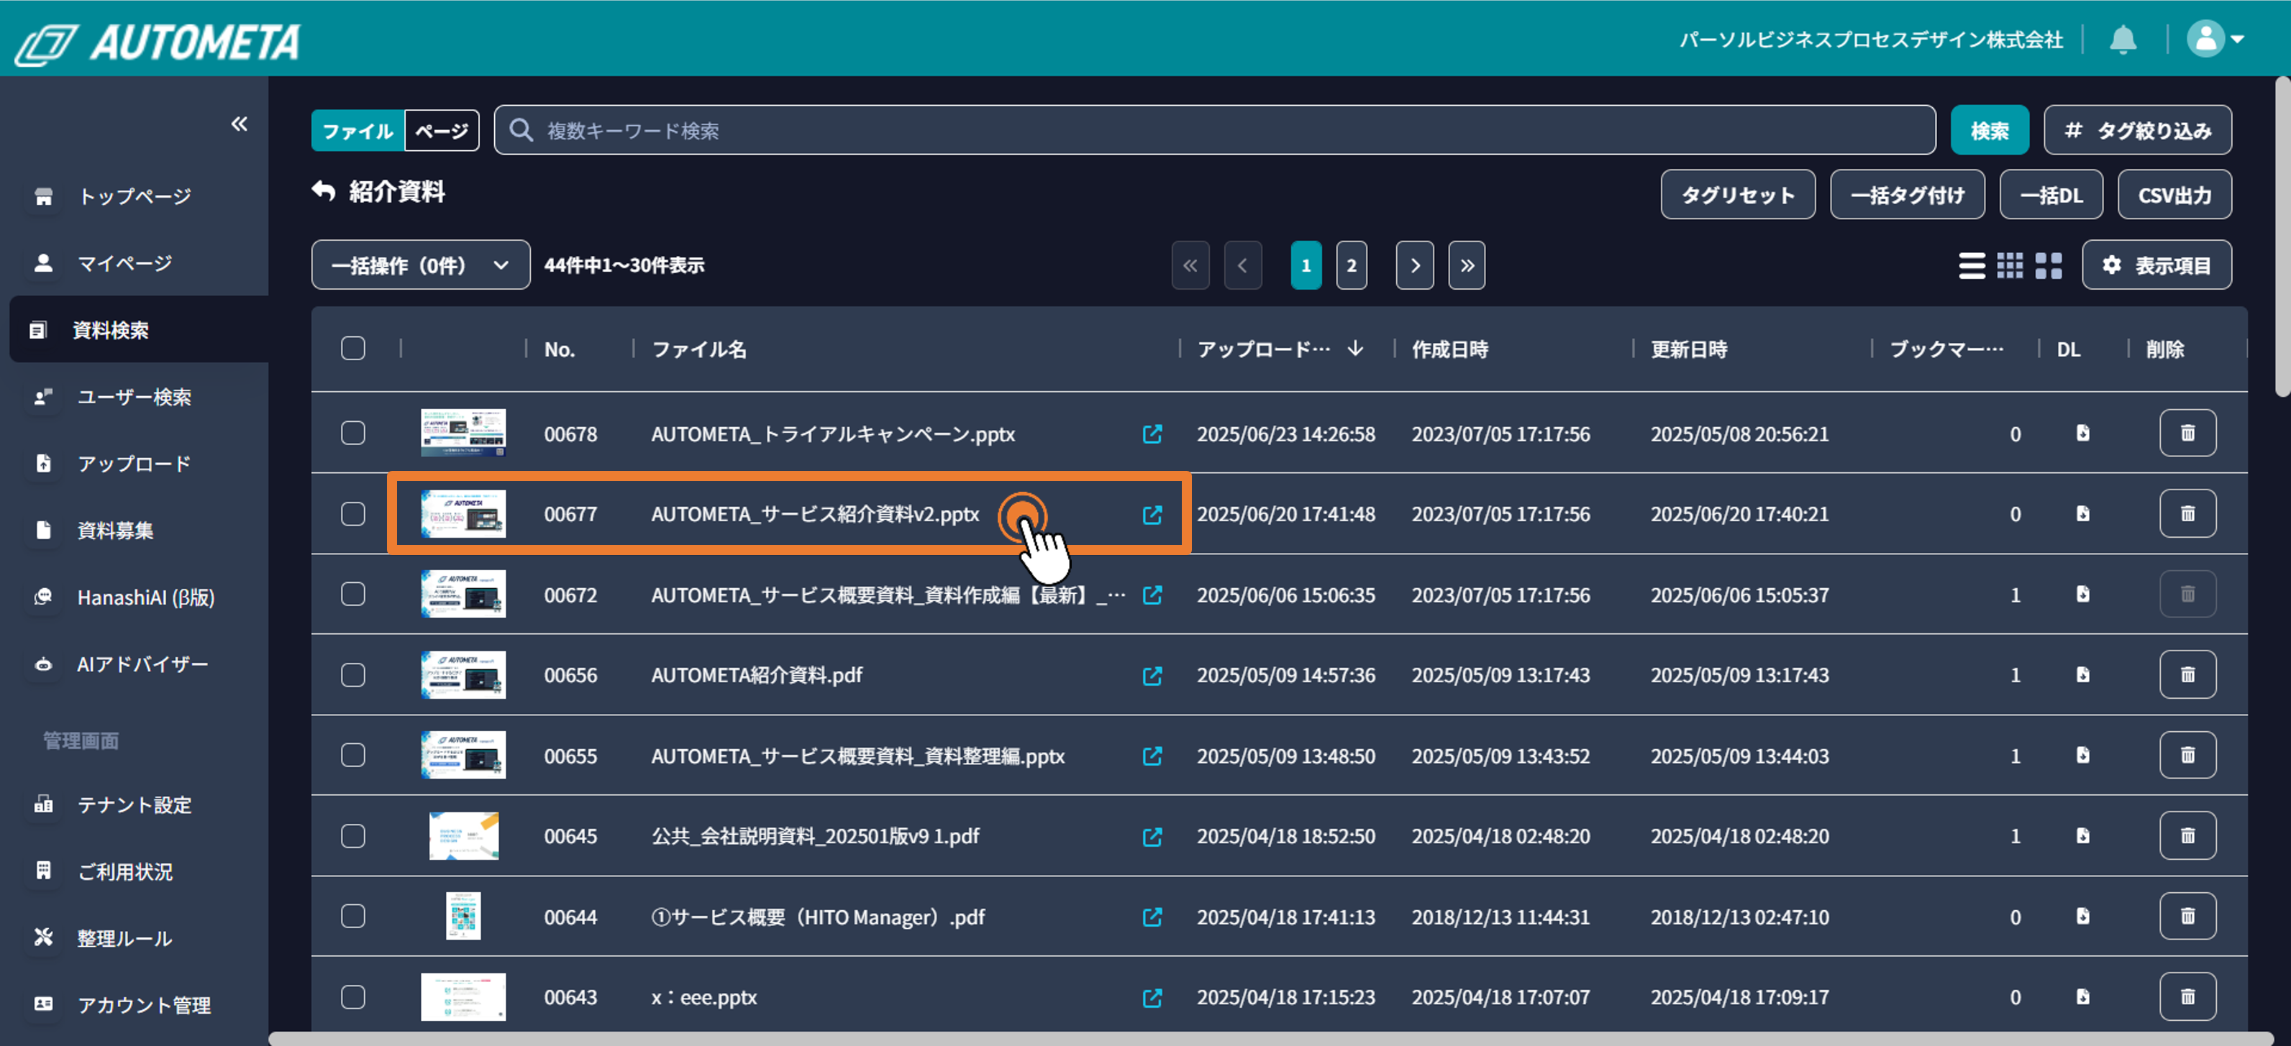Download file 00644 via DL icon
The image size is (2291, 1046).
click(2083, 917)
